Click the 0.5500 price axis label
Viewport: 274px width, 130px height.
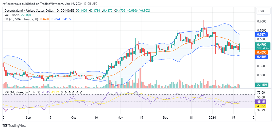click(262, 30)
